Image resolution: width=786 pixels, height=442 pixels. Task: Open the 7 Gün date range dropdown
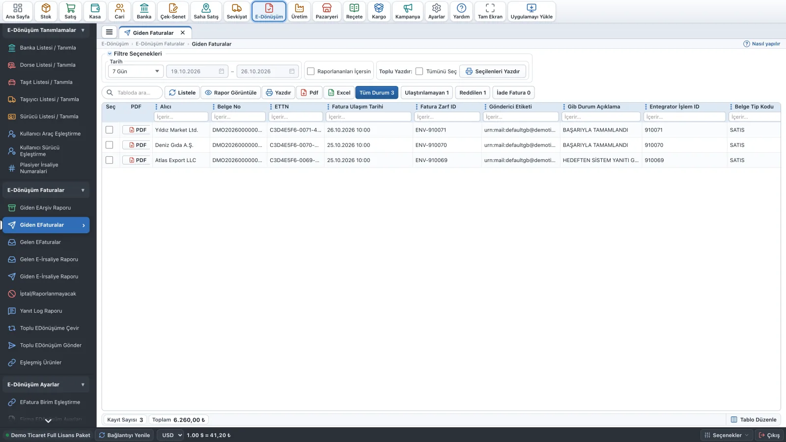[136, 71]
